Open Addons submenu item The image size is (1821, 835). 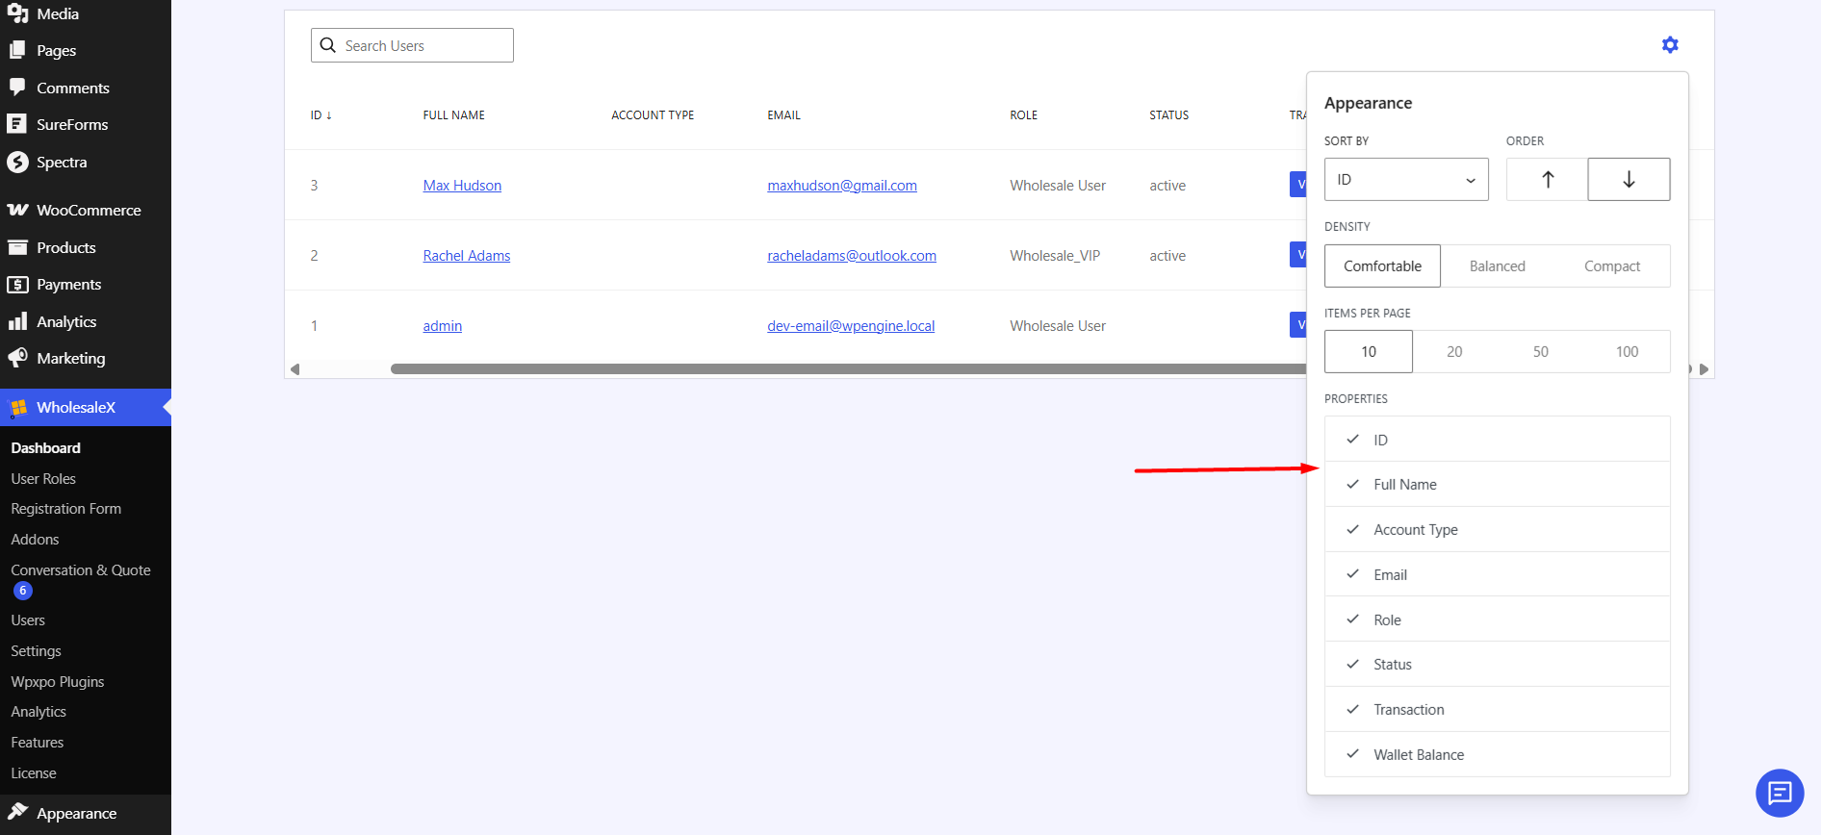[x=35, y=539]
